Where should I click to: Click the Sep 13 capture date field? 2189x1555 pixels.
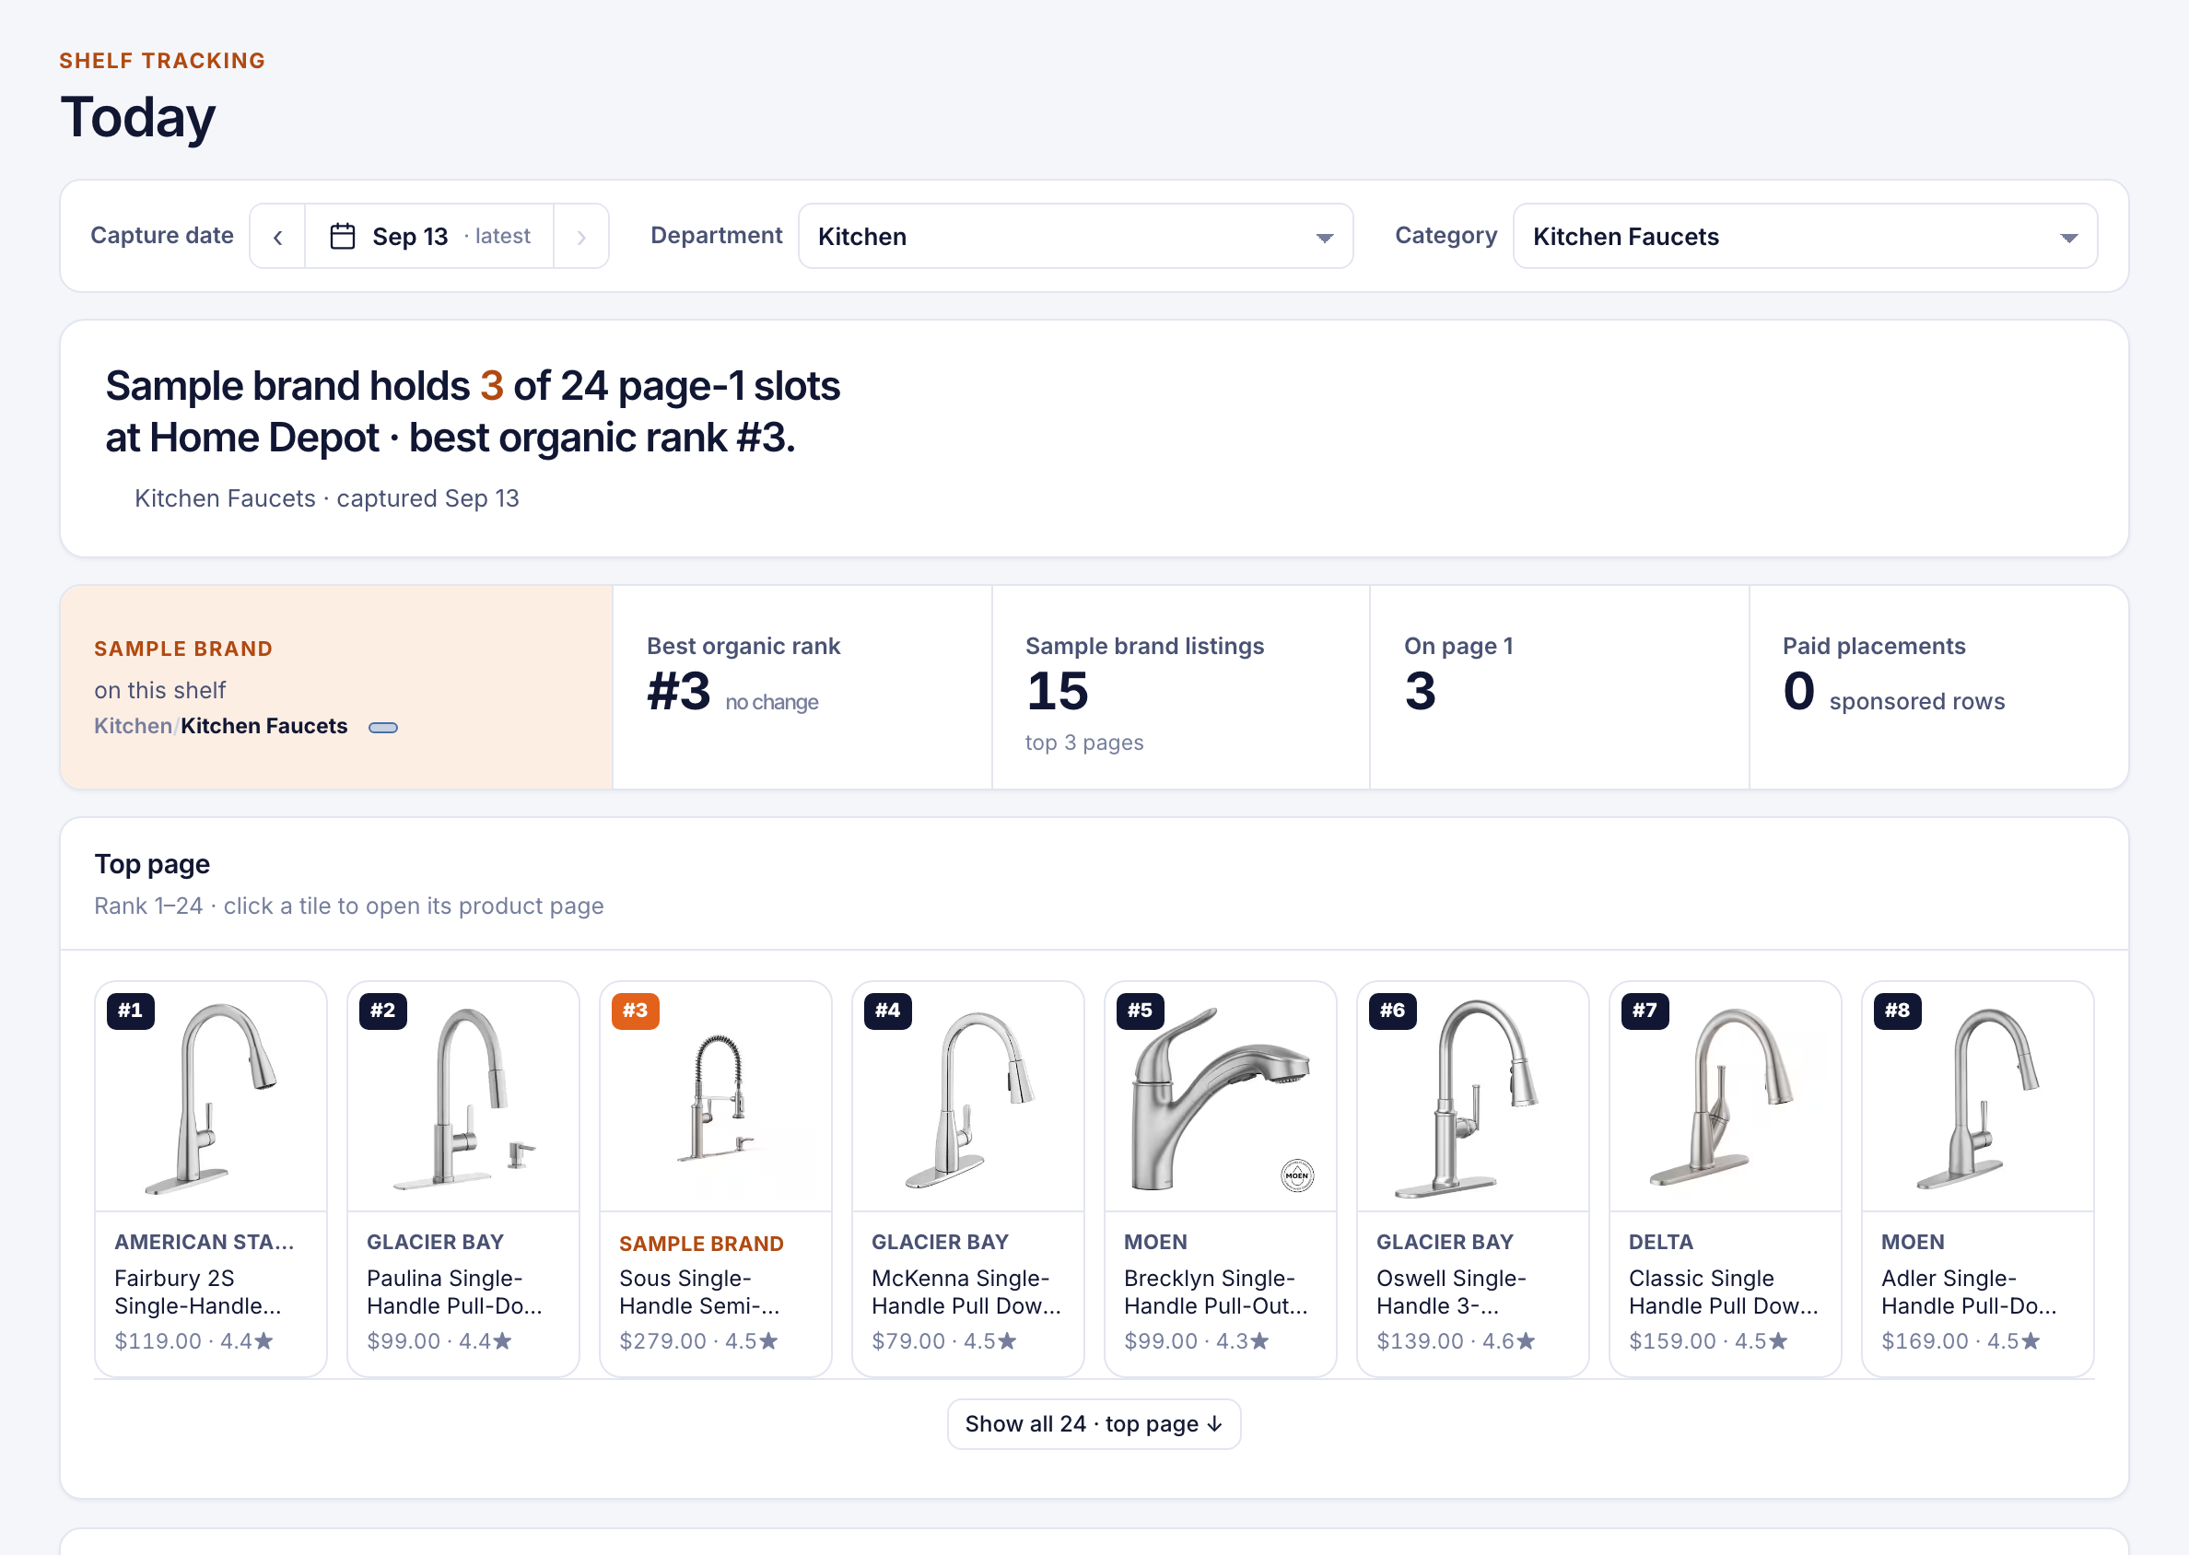(429, 237)
